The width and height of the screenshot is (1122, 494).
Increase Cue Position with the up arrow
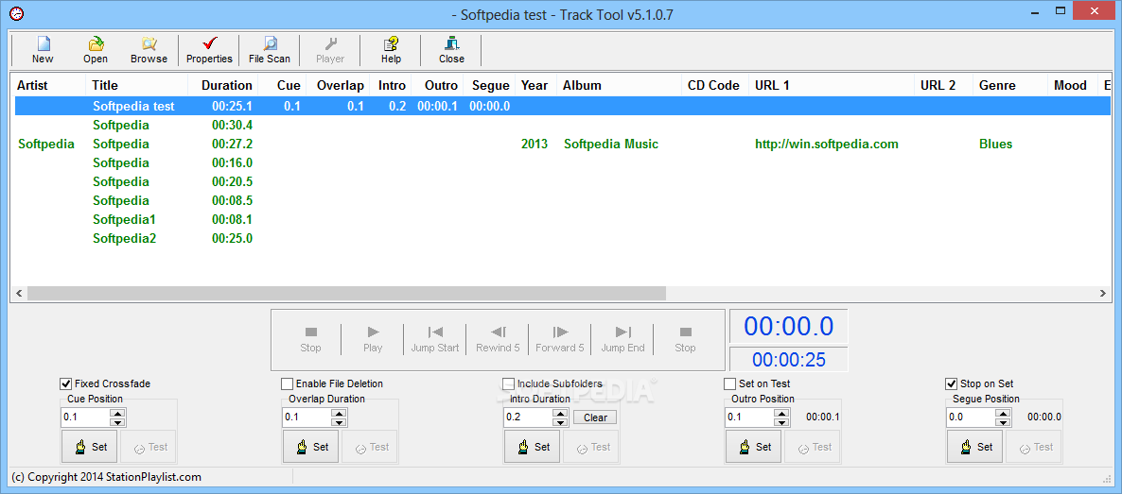118,413
